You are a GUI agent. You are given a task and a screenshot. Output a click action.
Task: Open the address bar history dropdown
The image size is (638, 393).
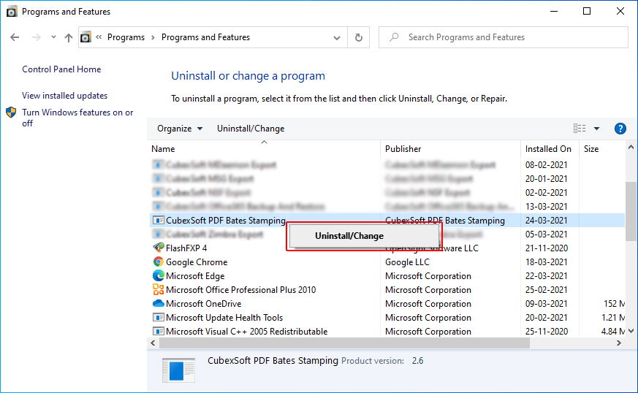coord(336,37)
